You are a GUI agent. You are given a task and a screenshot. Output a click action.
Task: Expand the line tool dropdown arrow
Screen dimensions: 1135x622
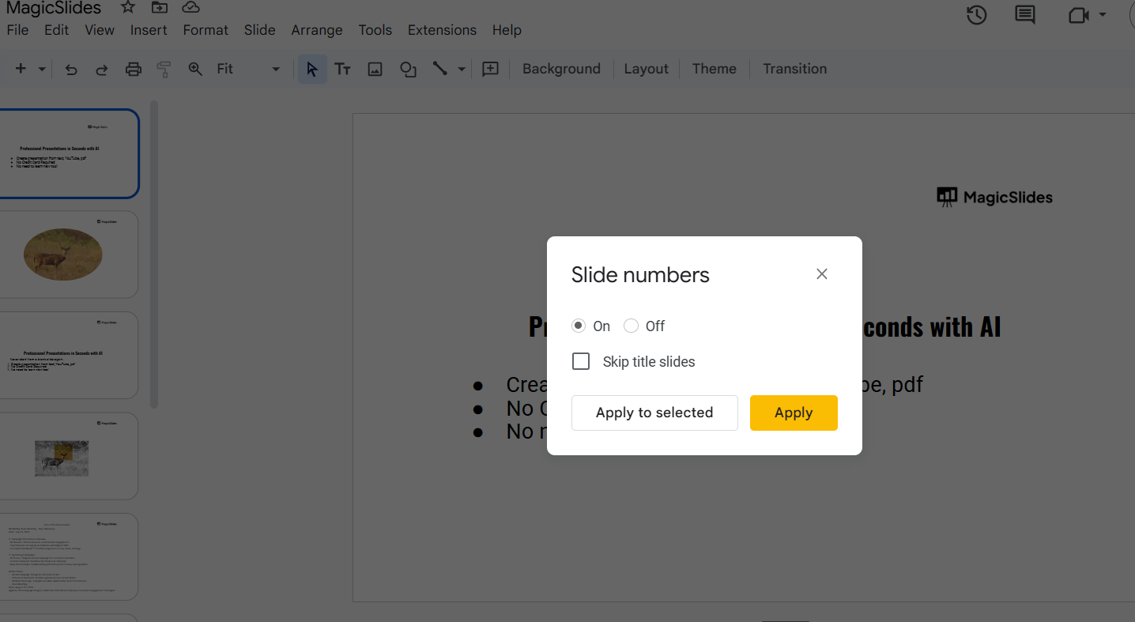[x=462, y=70]
